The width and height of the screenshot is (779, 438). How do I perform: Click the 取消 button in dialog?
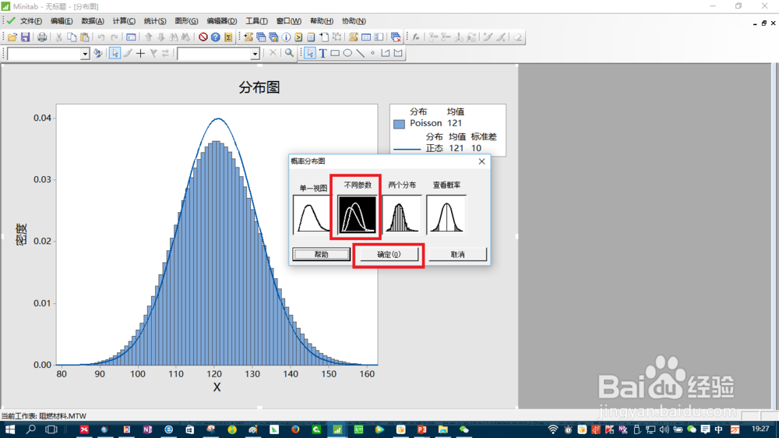pyautogui.click(x=457, y=255)
